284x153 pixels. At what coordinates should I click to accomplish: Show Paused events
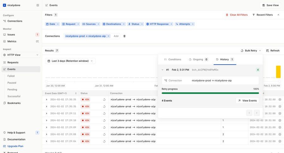pos(12,83)
